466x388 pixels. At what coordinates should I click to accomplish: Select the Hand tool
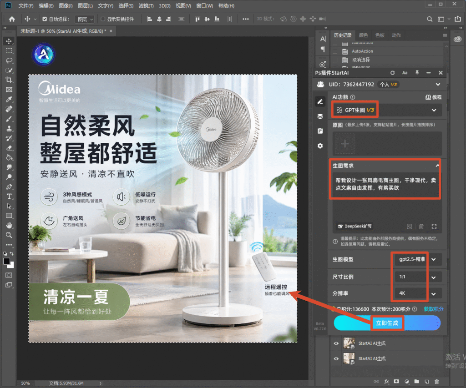click(9, 225)
